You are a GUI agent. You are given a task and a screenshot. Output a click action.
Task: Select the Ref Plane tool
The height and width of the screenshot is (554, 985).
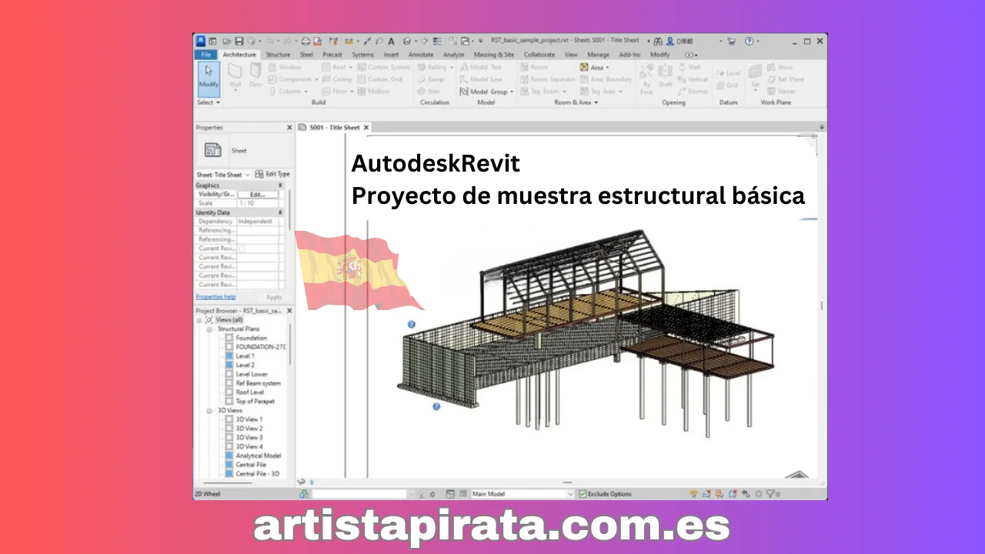pos(786,79)
